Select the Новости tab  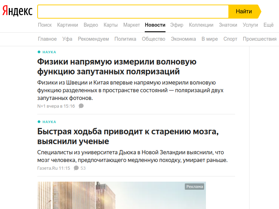coord(155,25)
